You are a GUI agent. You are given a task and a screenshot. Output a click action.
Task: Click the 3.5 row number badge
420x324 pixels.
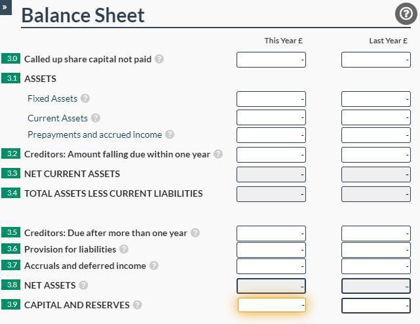point(10,232)
